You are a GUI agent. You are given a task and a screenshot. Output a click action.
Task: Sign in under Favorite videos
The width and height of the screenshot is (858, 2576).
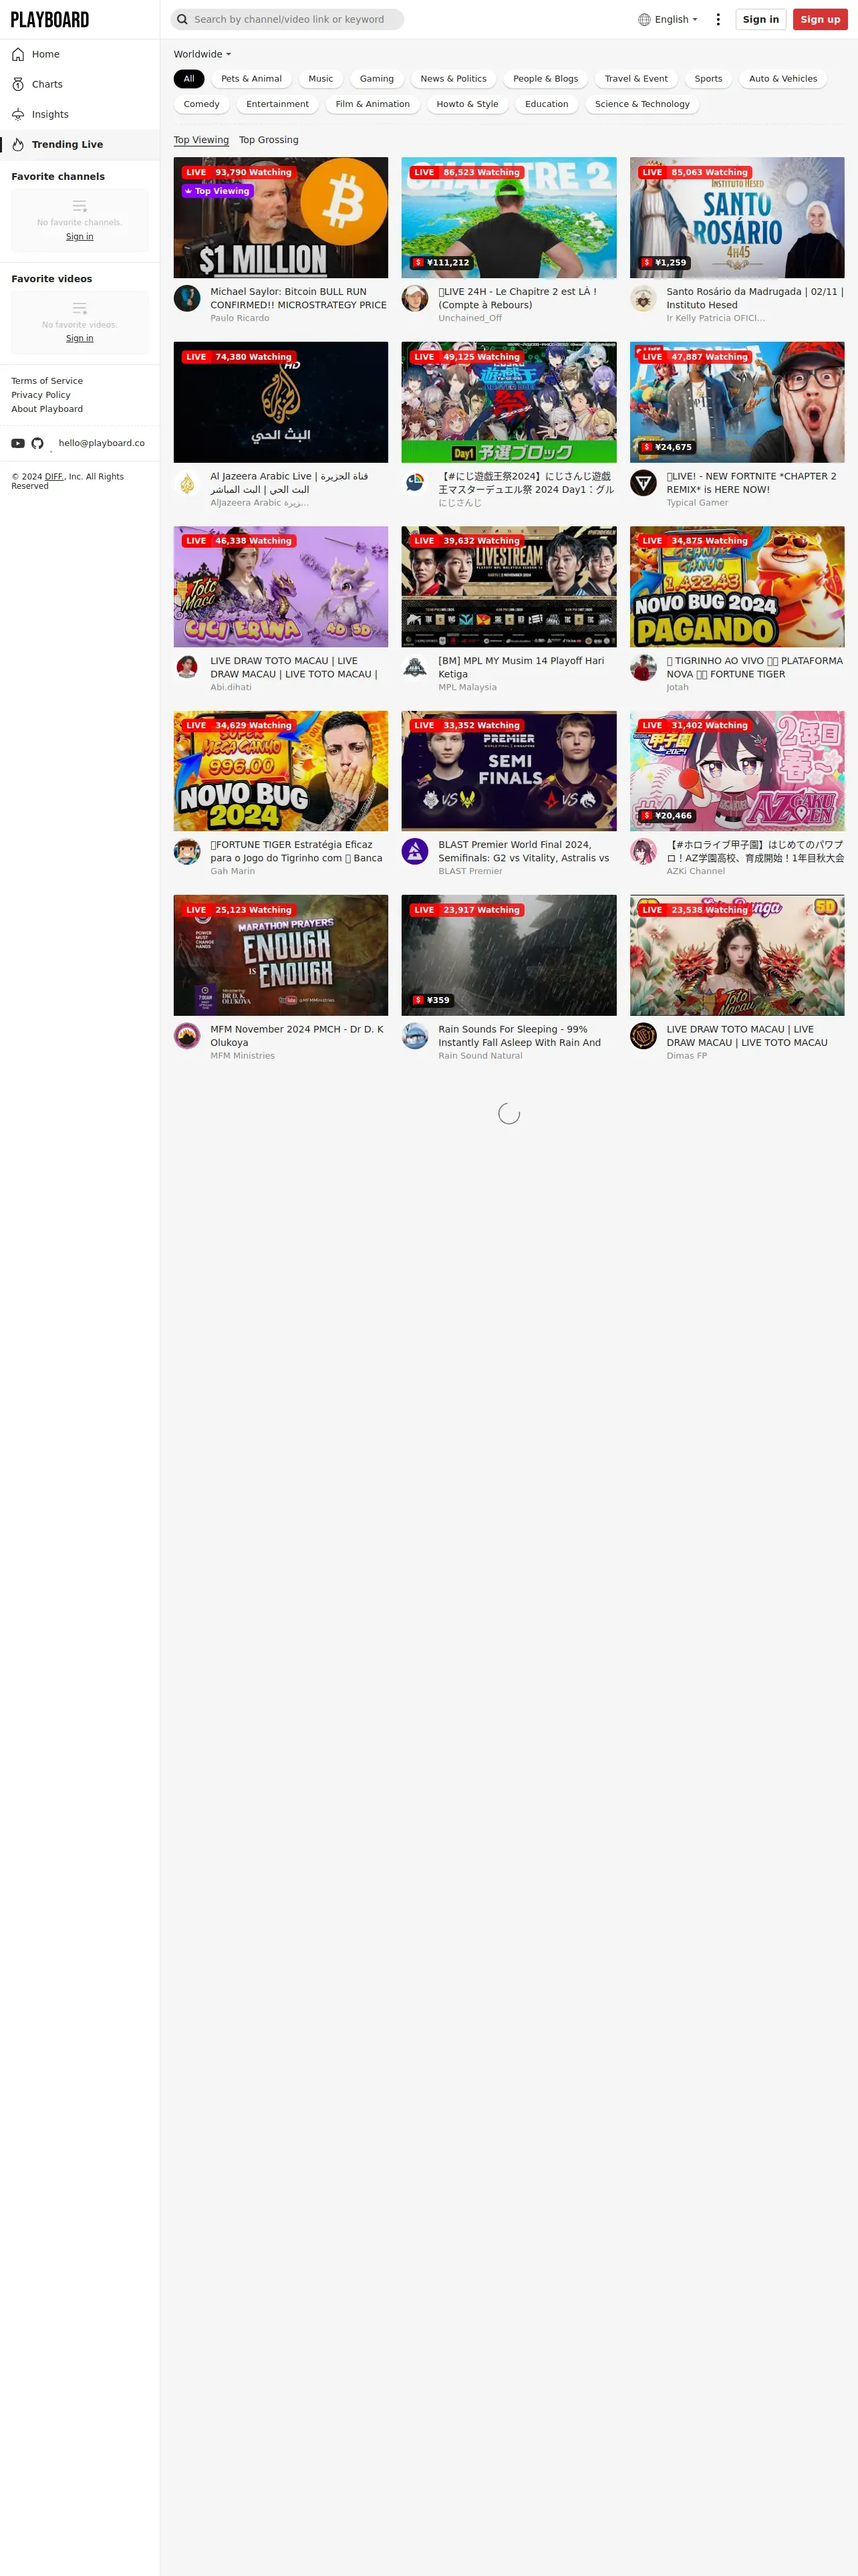80,338
